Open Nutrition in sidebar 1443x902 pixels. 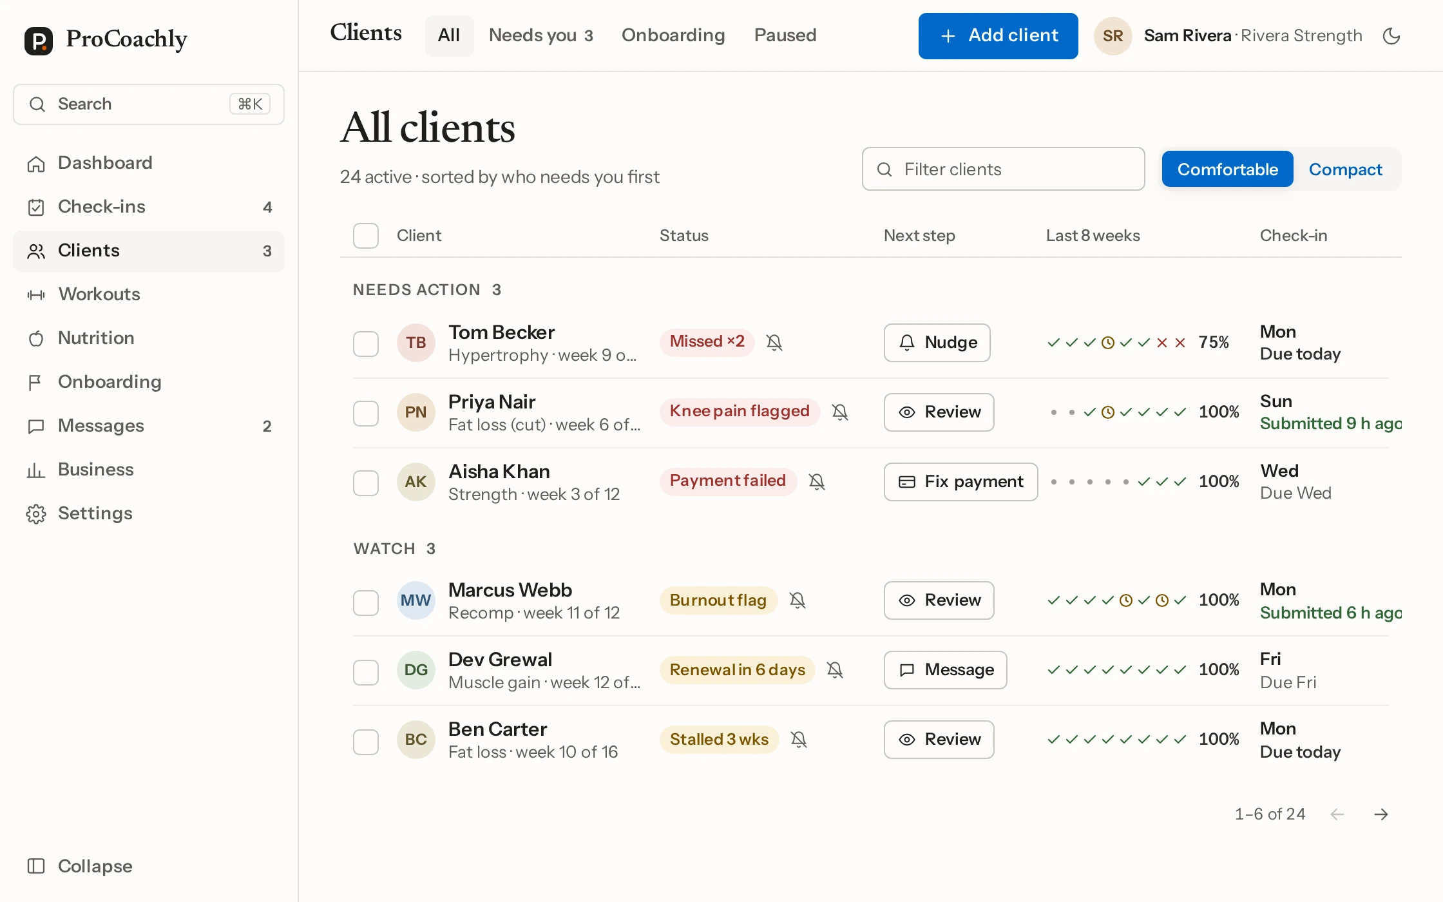[x=149, y=338]
